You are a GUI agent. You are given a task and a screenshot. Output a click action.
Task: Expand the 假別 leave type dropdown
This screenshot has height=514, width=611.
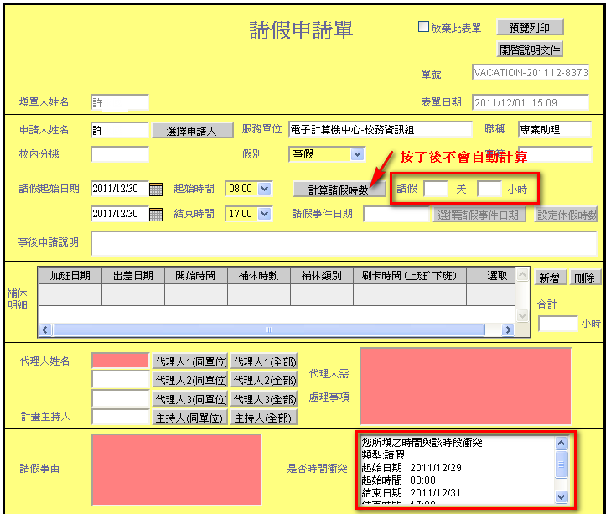tap(357, 154)
